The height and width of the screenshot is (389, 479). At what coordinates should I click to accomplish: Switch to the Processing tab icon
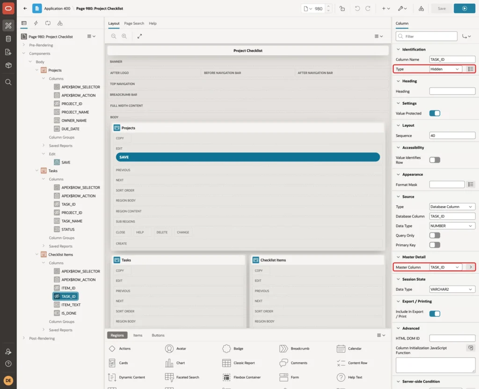(48, 23)
